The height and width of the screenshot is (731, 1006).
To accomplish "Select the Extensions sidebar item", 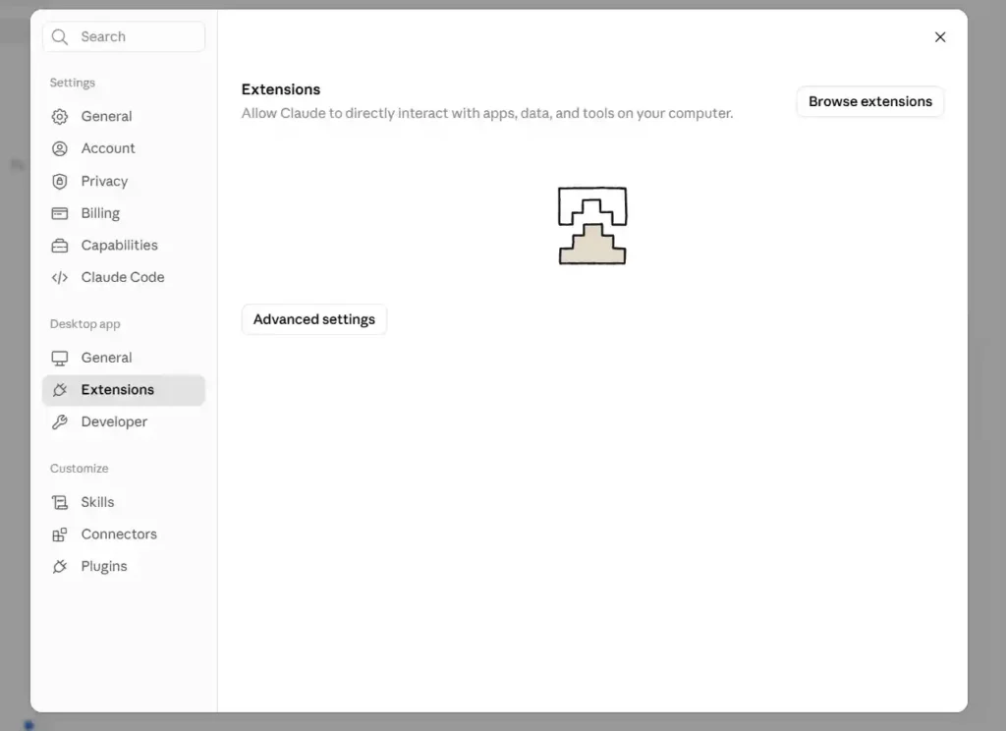I will coord(123,390).
